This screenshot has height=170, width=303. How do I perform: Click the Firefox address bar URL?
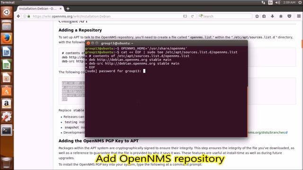71,17
